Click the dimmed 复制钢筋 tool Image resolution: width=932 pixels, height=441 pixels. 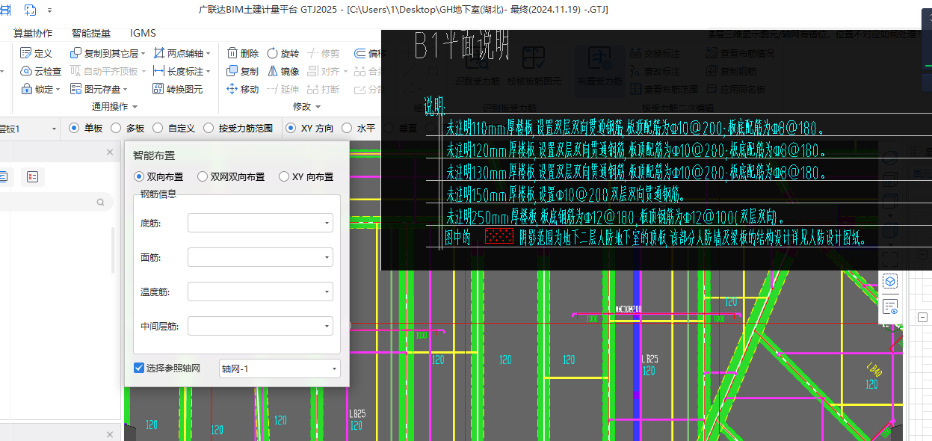click(731, 71)
